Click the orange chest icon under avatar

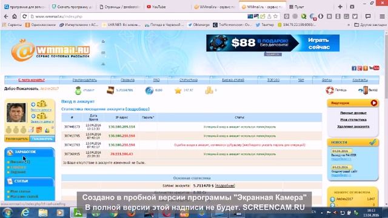(x=39, y=130)
